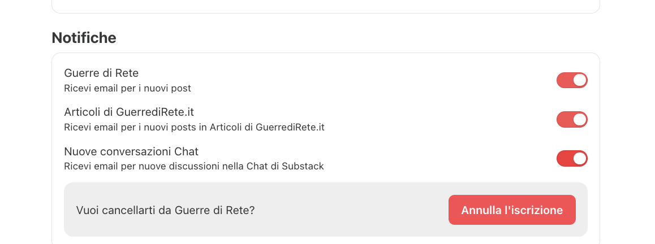The height and width of the screenshot is (244, 655).
Task: Click the white knob on Articoli switch
Action: [579, 119]
